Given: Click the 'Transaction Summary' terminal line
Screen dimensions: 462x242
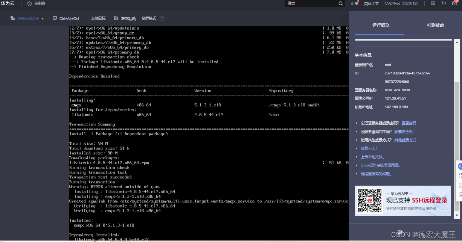Looking at the screenshot, I should (92, 124).
